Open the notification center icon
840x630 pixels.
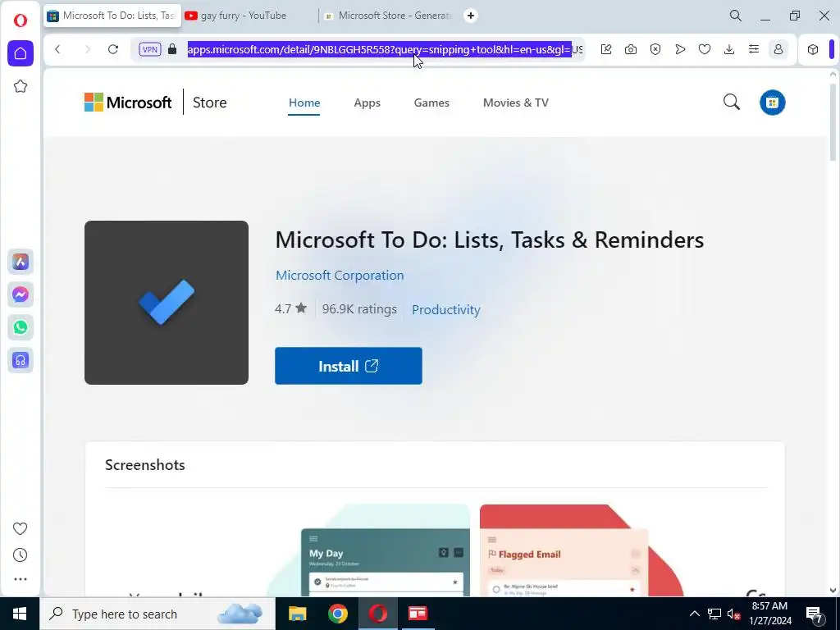coord(815,614)
